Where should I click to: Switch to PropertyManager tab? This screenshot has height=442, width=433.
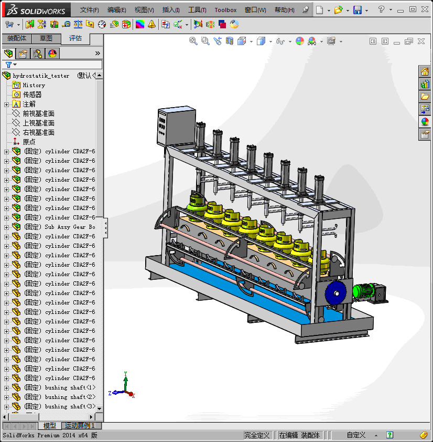tap(23, 53)
